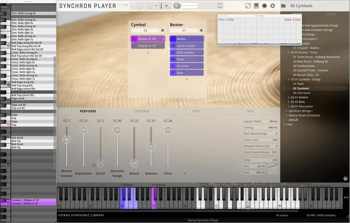Click the round master knob in the header
Image resolution: width=350 pixels, height=223 pixels.
pyautogui.click(x=177, y=6)
